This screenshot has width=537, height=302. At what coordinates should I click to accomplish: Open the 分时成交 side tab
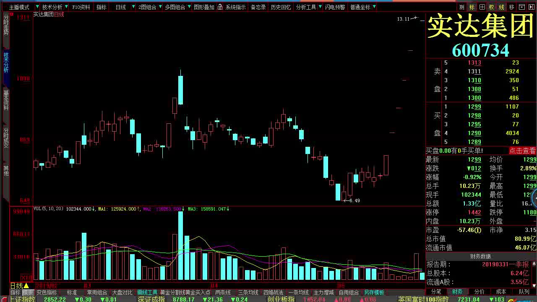[x=6, y=138]
